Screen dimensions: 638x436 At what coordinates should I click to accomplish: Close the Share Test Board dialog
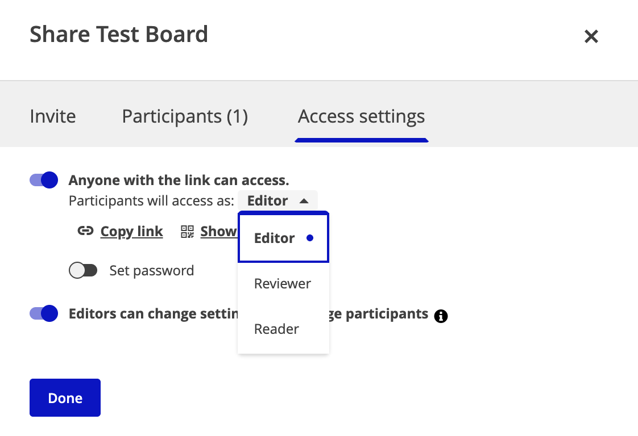(x=591, y=37)
